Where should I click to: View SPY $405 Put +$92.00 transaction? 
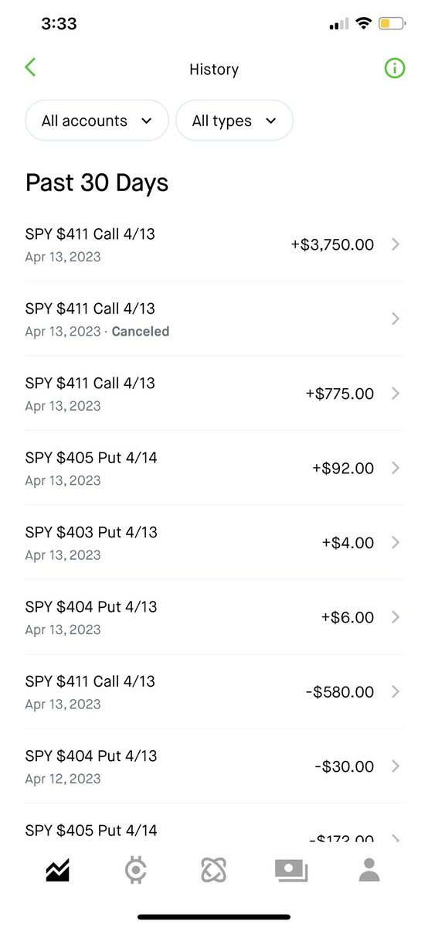pos(214,468)
